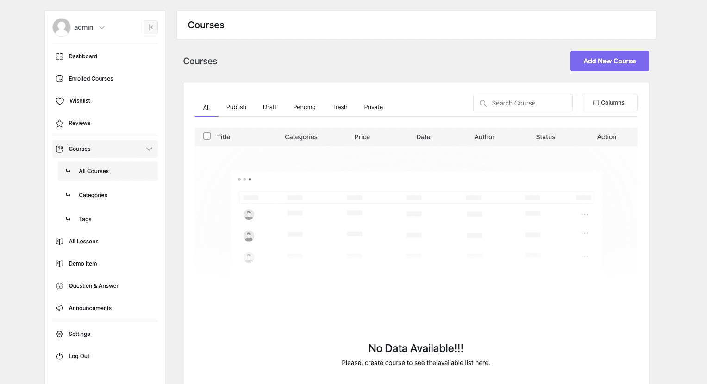Screen dimensions: 707x384
Task: Click the Wishlist heart icon
Action: click(60, 101)
